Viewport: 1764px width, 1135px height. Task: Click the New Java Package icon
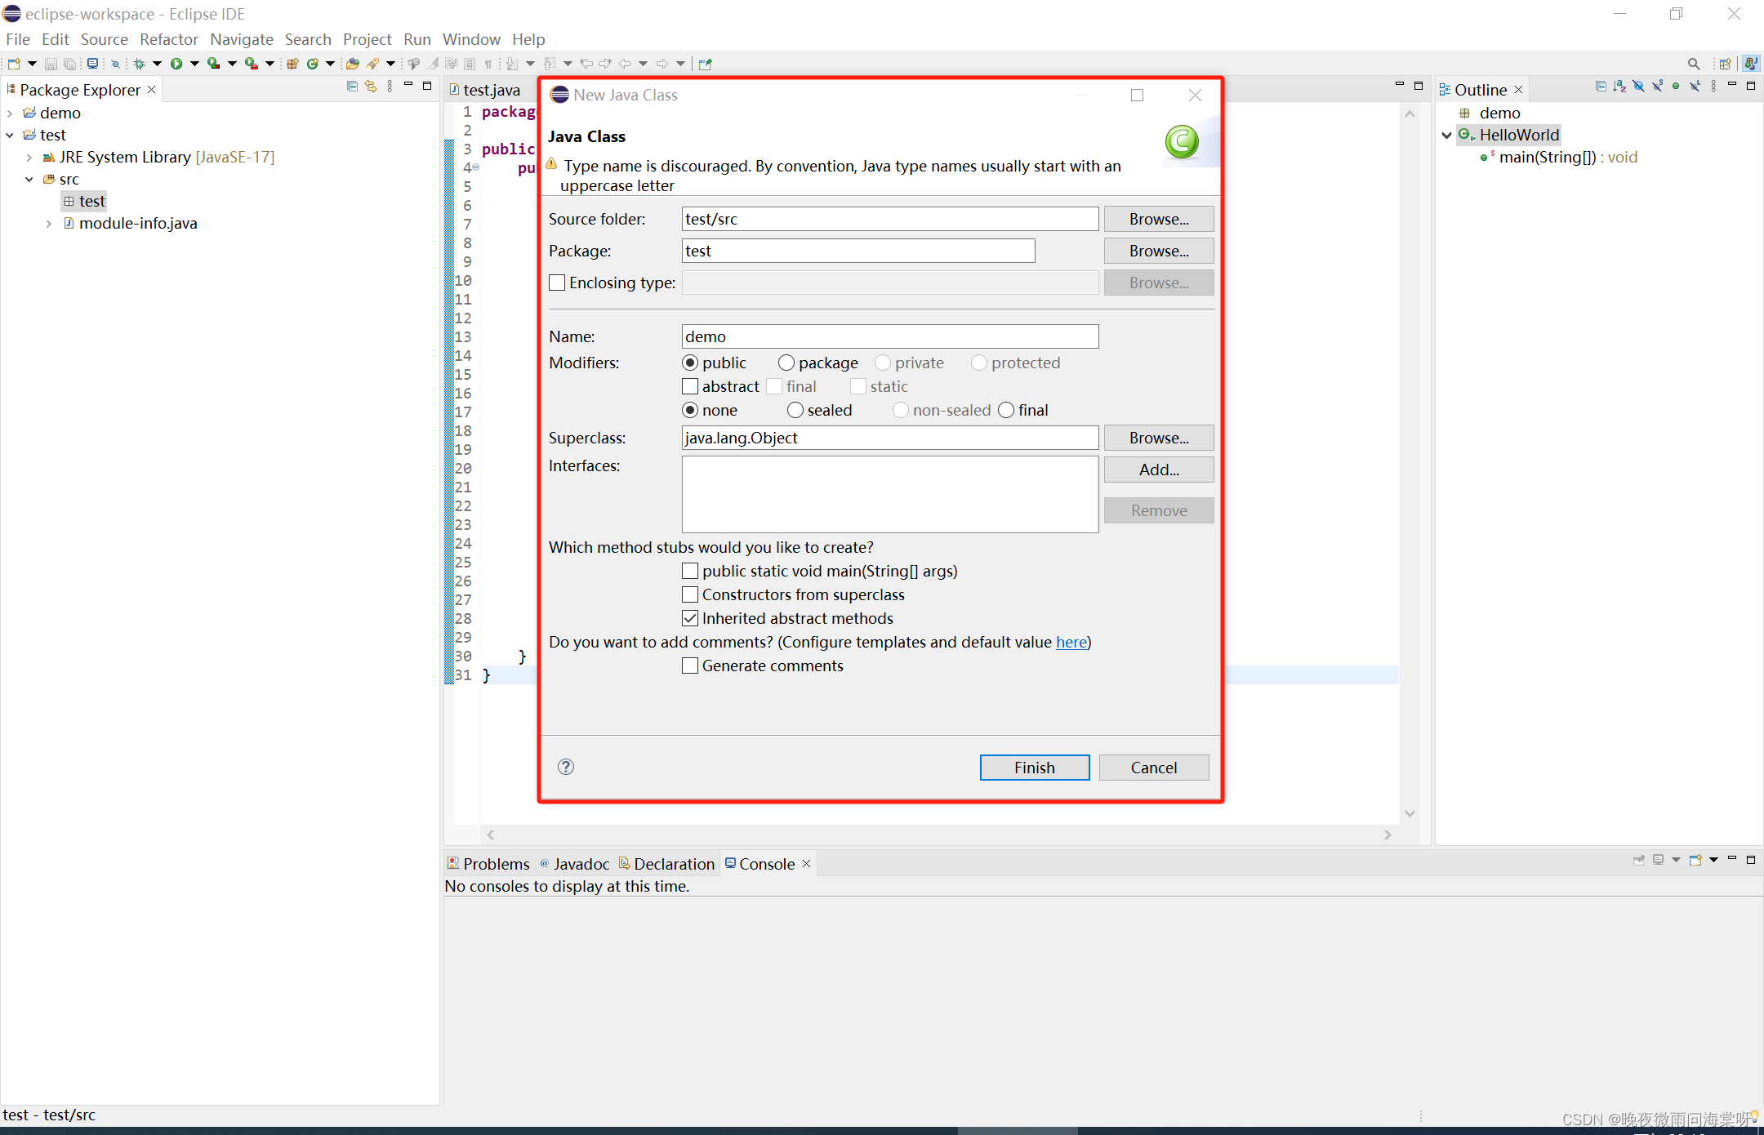click(x=292, y=64)
